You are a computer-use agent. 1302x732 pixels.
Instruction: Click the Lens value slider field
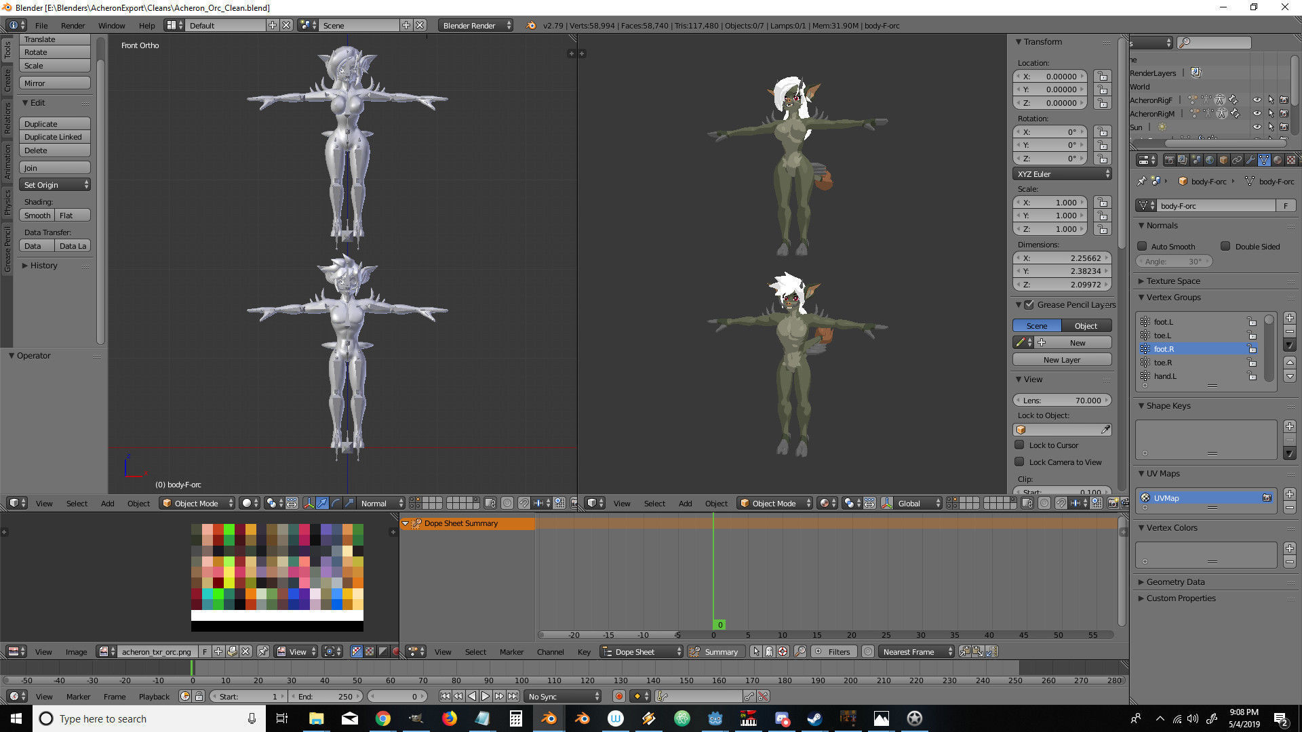[x=1061, y=400]
